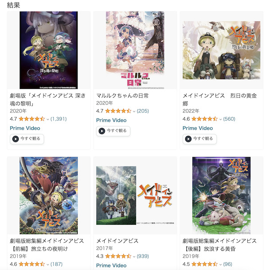Click play icon under 深き魂の黎明 movie

click(16, 139)
